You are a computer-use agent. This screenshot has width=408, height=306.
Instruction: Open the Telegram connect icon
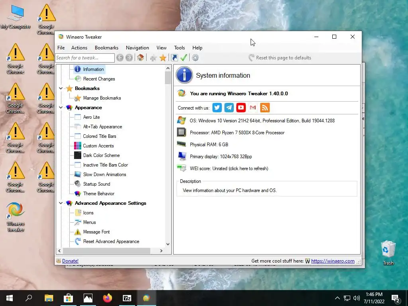pyautogui.click(x=229, y=108)
